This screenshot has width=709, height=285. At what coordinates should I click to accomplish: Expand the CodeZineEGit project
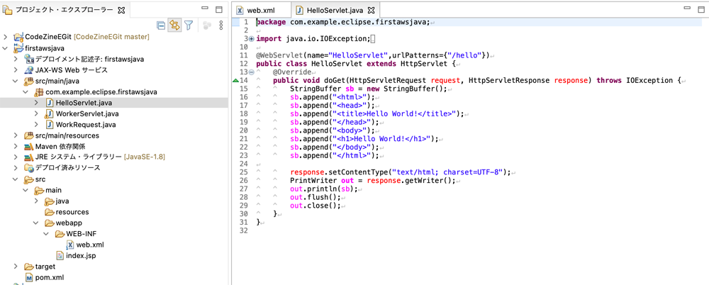pyautogui.click(x=5, y=37)
